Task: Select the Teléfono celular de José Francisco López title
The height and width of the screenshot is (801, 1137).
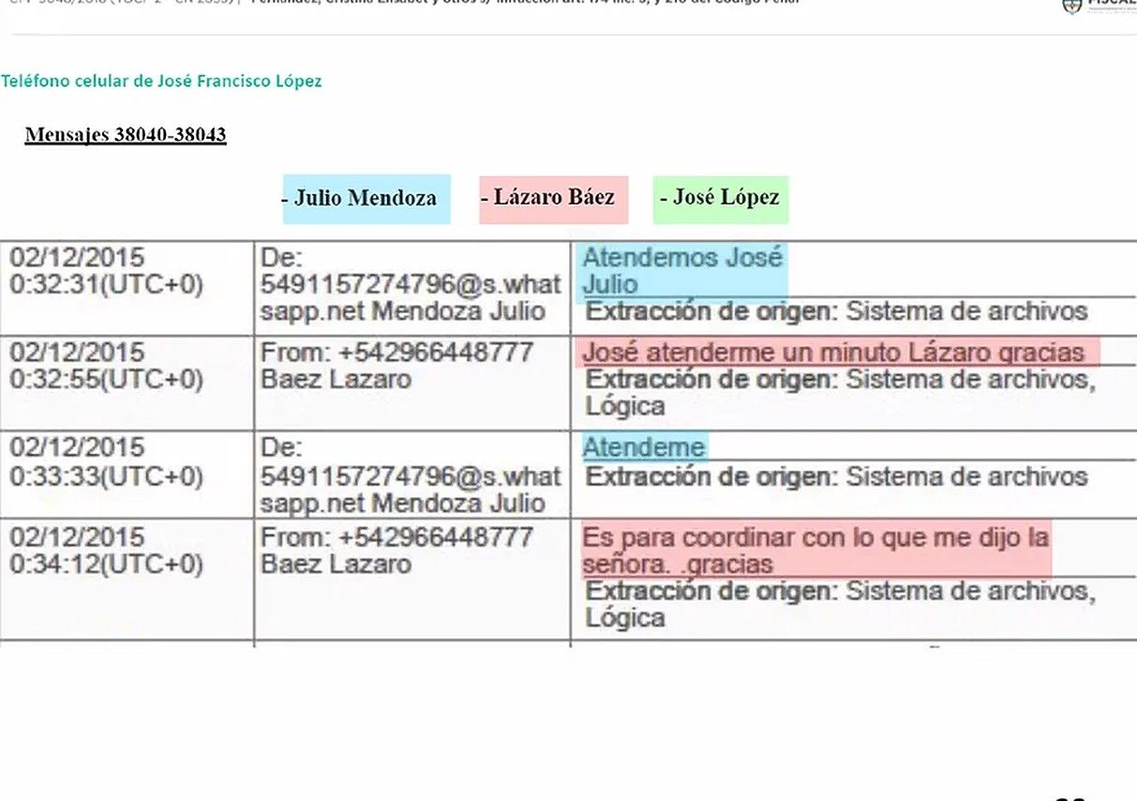Action: 161,82
